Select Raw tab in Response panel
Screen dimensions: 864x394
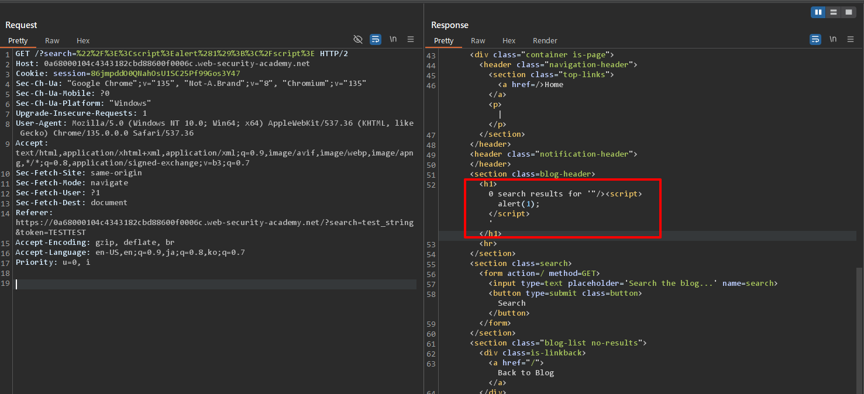click(478, 41)
